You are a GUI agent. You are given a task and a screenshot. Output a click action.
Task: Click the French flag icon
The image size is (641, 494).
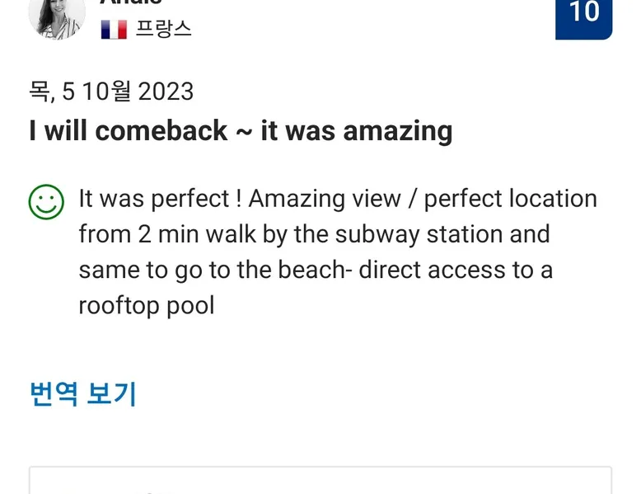(114, 30)
